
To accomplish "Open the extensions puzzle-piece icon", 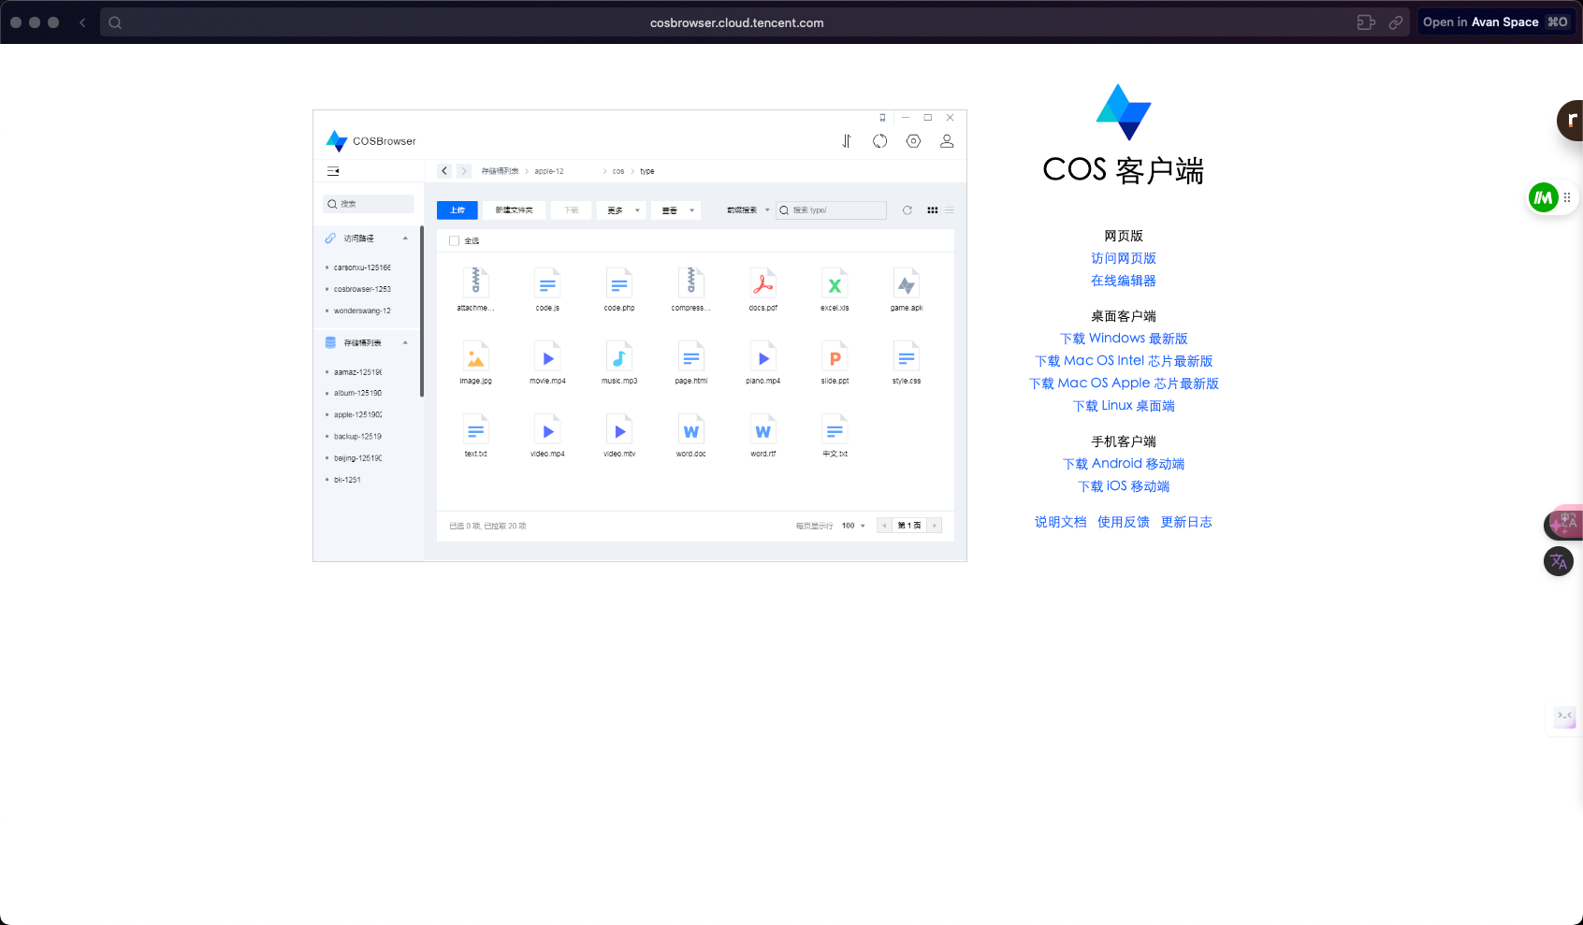I will tap(1366, 22).
